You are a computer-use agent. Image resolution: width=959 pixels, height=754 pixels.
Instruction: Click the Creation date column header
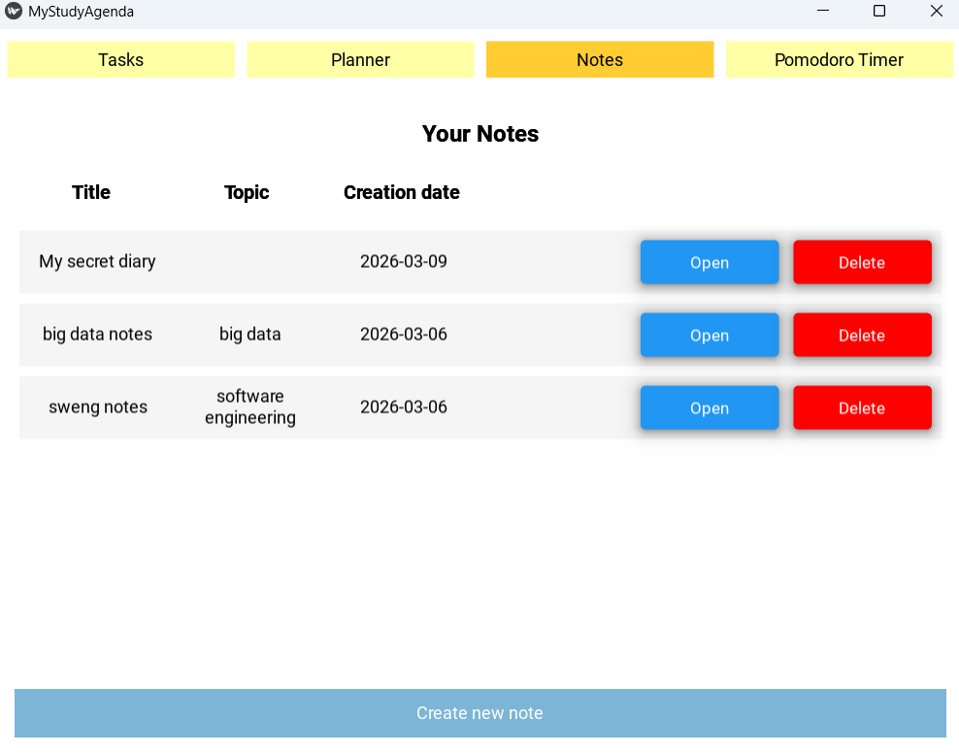click(x=401, y=192)
